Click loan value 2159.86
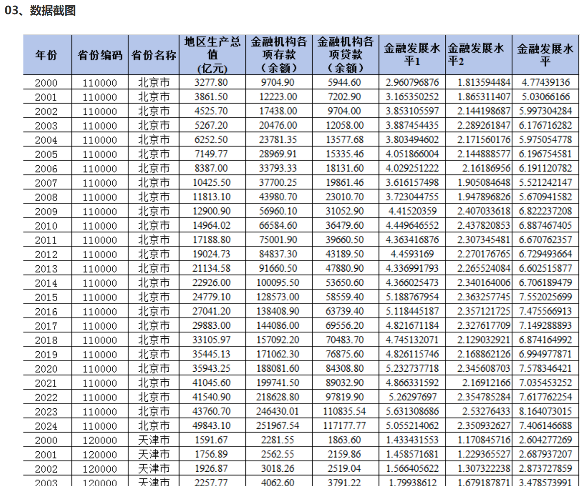The width and height of the screenshot is (580, 486). (x=345, y=454)
